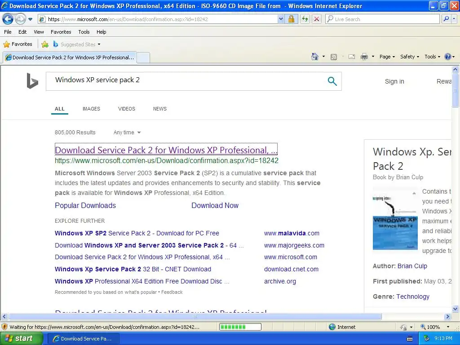Expand the Home button dropdown arrow
Image resolution: width=460 pixels, height=345 pixels.
(323, 57)
